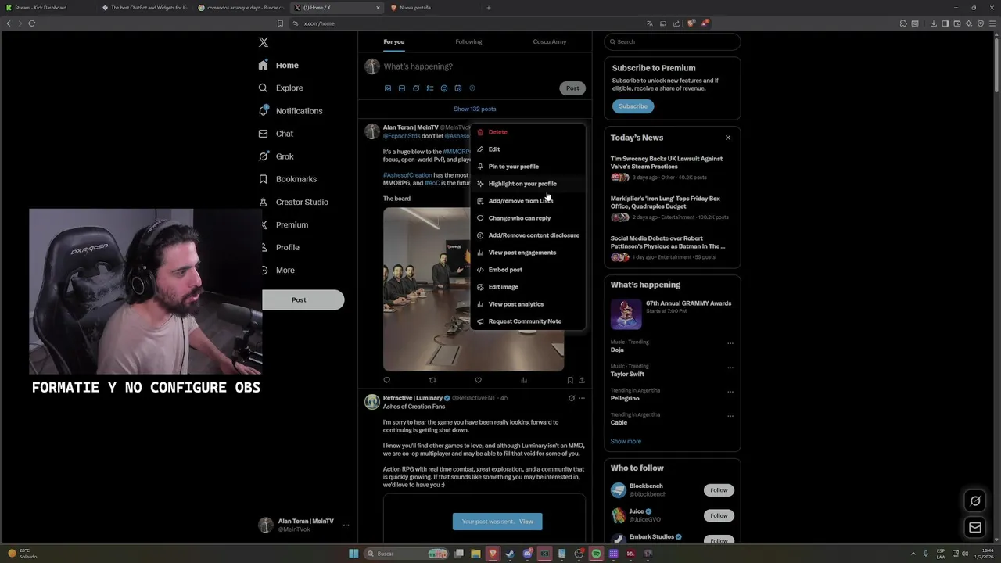
Task: Open account menu for Alan Teran
Action: (346, 525)
